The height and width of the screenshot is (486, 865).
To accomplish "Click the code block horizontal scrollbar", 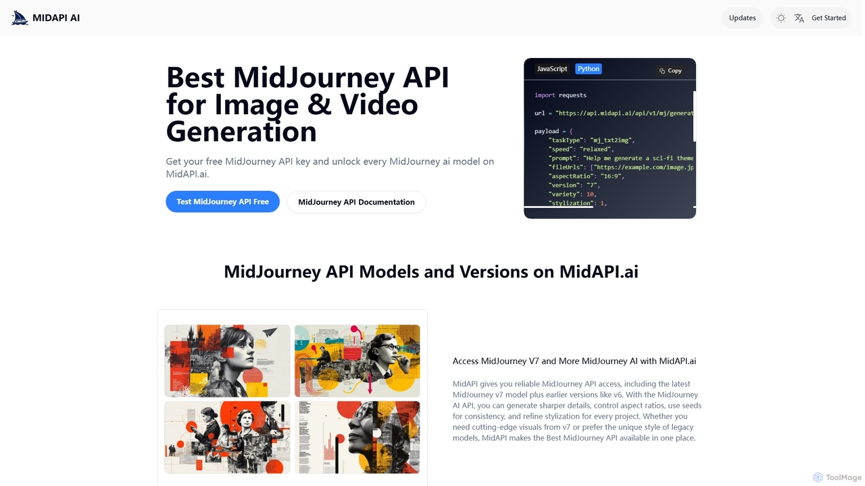I will coord(559,207).
